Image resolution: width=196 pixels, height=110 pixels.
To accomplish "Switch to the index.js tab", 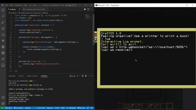I will [x=13, y=9].
